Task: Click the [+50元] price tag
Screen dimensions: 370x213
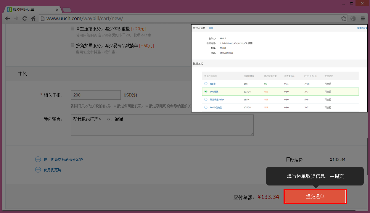Action: pyautogui.click(x=147, y=46)
